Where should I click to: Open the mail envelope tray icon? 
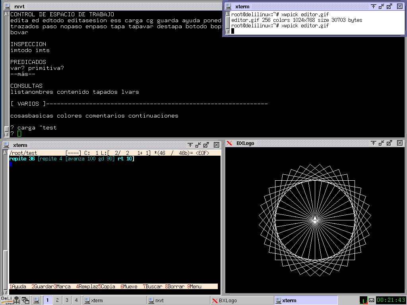371,300
